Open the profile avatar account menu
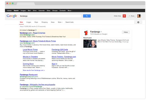Image resolution: width=149 pixels, height=100 pixels. click(x=139, y=16)
